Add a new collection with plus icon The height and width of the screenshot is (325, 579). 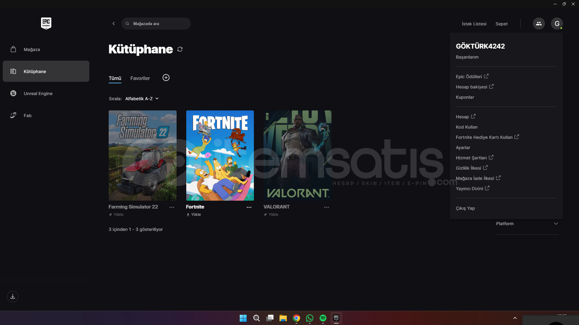point(166,78)
